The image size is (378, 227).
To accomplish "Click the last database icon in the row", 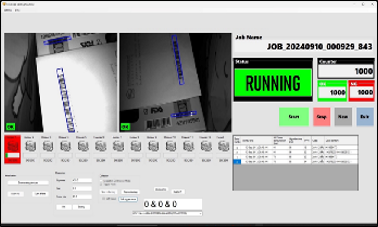I will (223, 146).
